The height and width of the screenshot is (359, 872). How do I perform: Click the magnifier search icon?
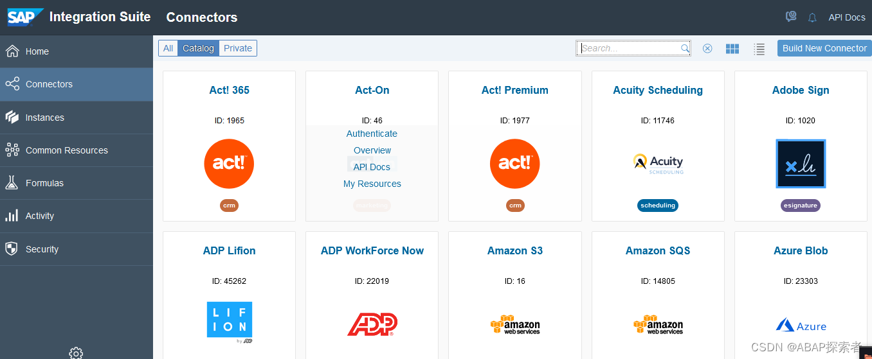point(686,48)
